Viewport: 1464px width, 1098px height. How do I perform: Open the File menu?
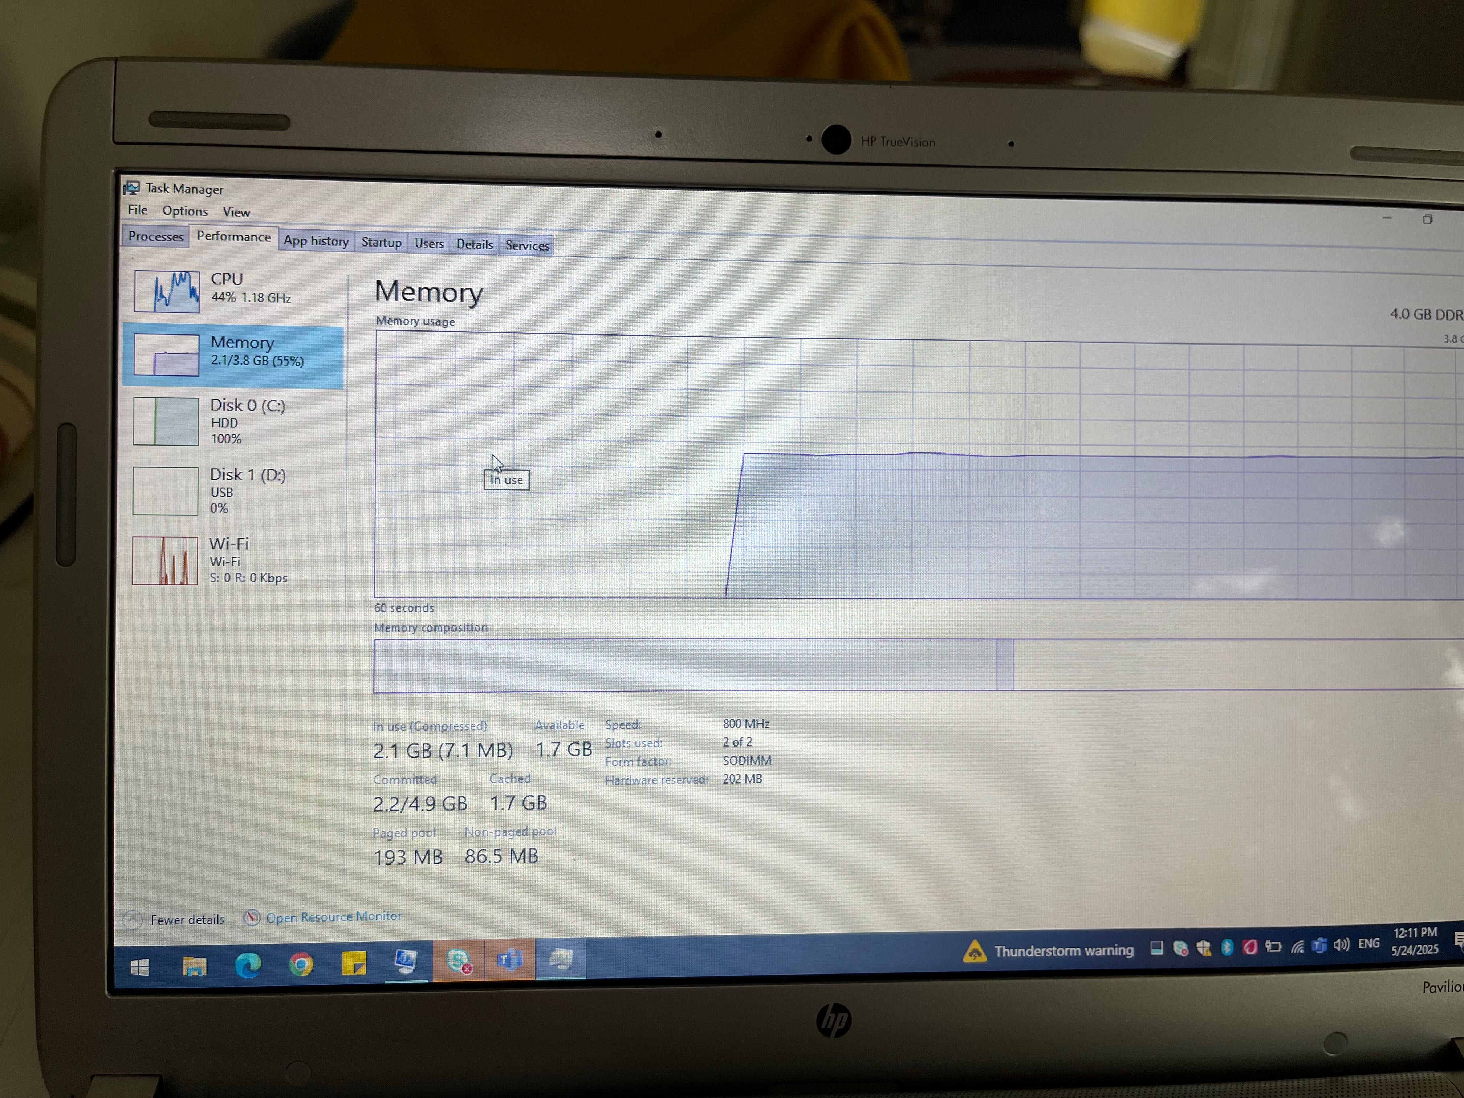(138, 210)
